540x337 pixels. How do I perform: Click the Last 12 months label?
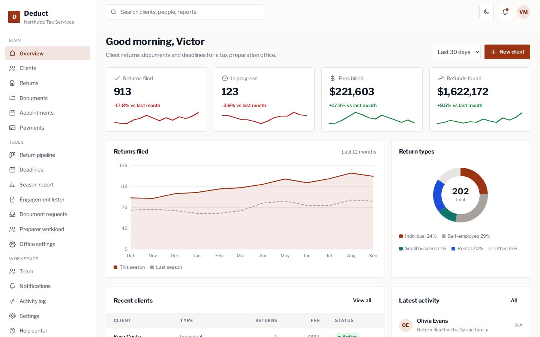coord(359,152)
